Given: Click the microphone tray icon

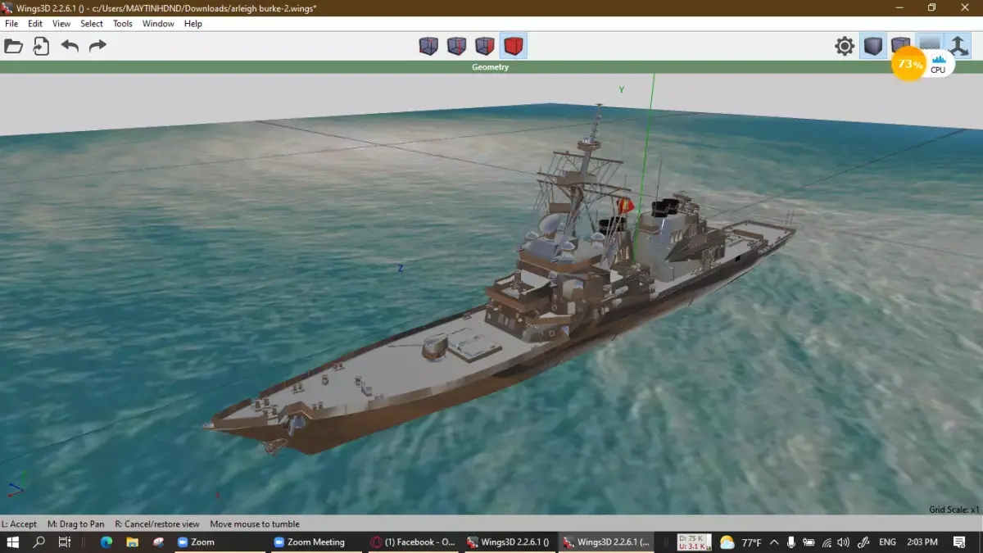Looking at the screenshot, I should coord(790,542).
